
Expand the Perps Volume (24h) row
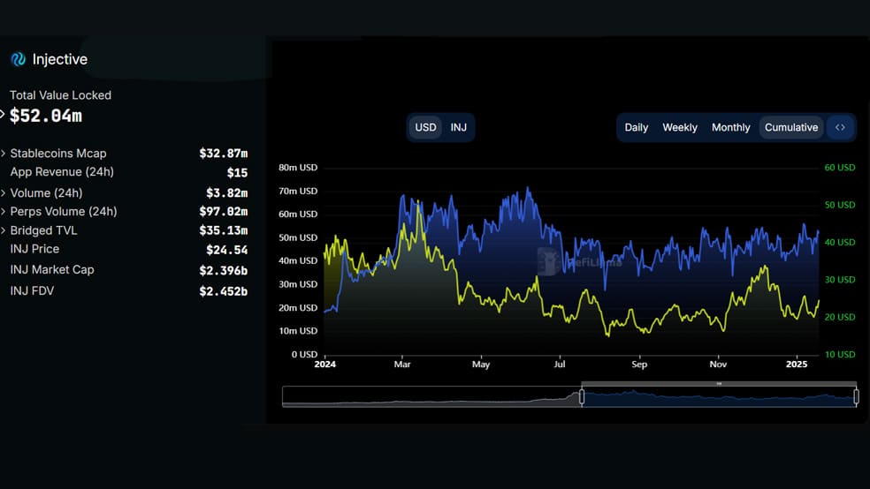[4, 212]
